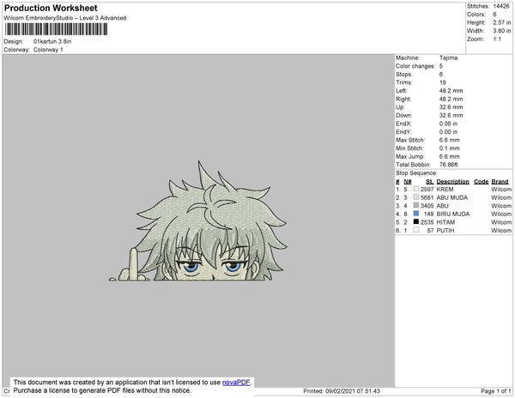
Task: Click the Colorway 1 value
Action: click(48, 50)
